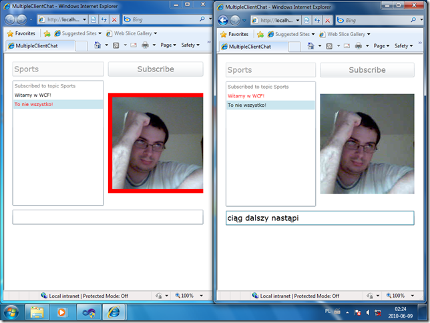Open zoom level dropdown in right window status bar
This screenshot has width=430, height=323.
tap(413, 296)
